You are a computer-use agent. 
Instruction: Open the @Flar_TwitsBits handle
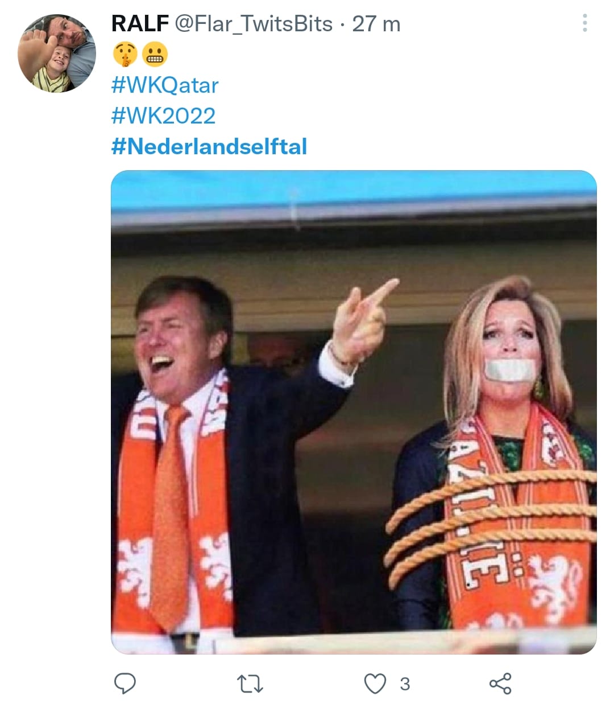pyautogui.click(x=253, y=24)
